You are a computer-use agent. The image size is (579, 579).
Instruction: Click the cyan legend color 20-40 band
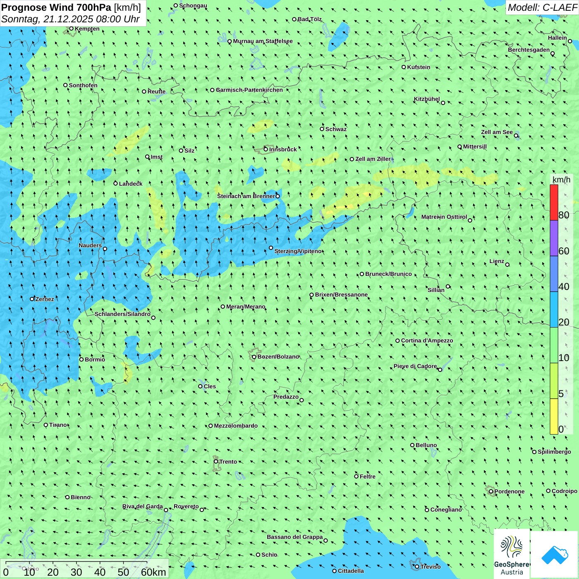click(x=554, y=310)
